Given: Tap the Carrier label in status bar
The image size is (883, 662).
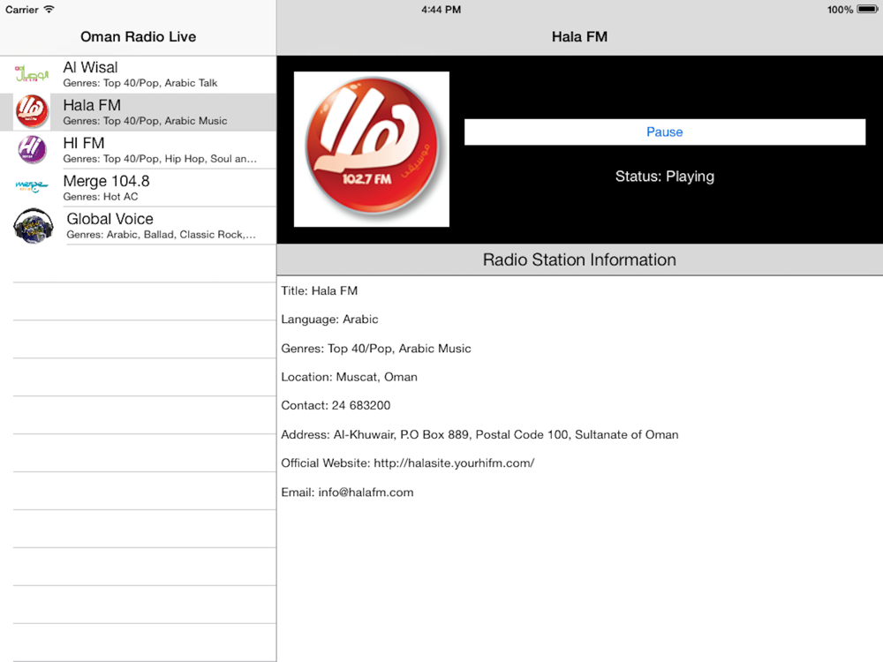Looking at the screenshot, I should point(22,10).
